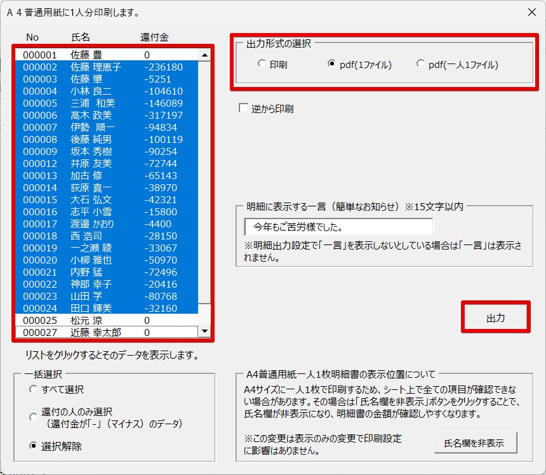Close the dialog with the X button
The width and height of the screenshot is (546, 475).
click(531, 12)
